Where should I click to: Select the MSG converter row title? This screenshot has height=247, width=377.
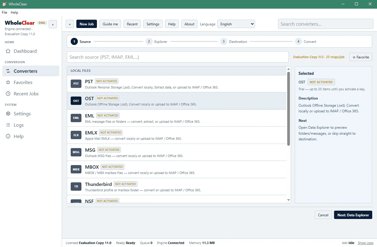(x=90, y=150)
